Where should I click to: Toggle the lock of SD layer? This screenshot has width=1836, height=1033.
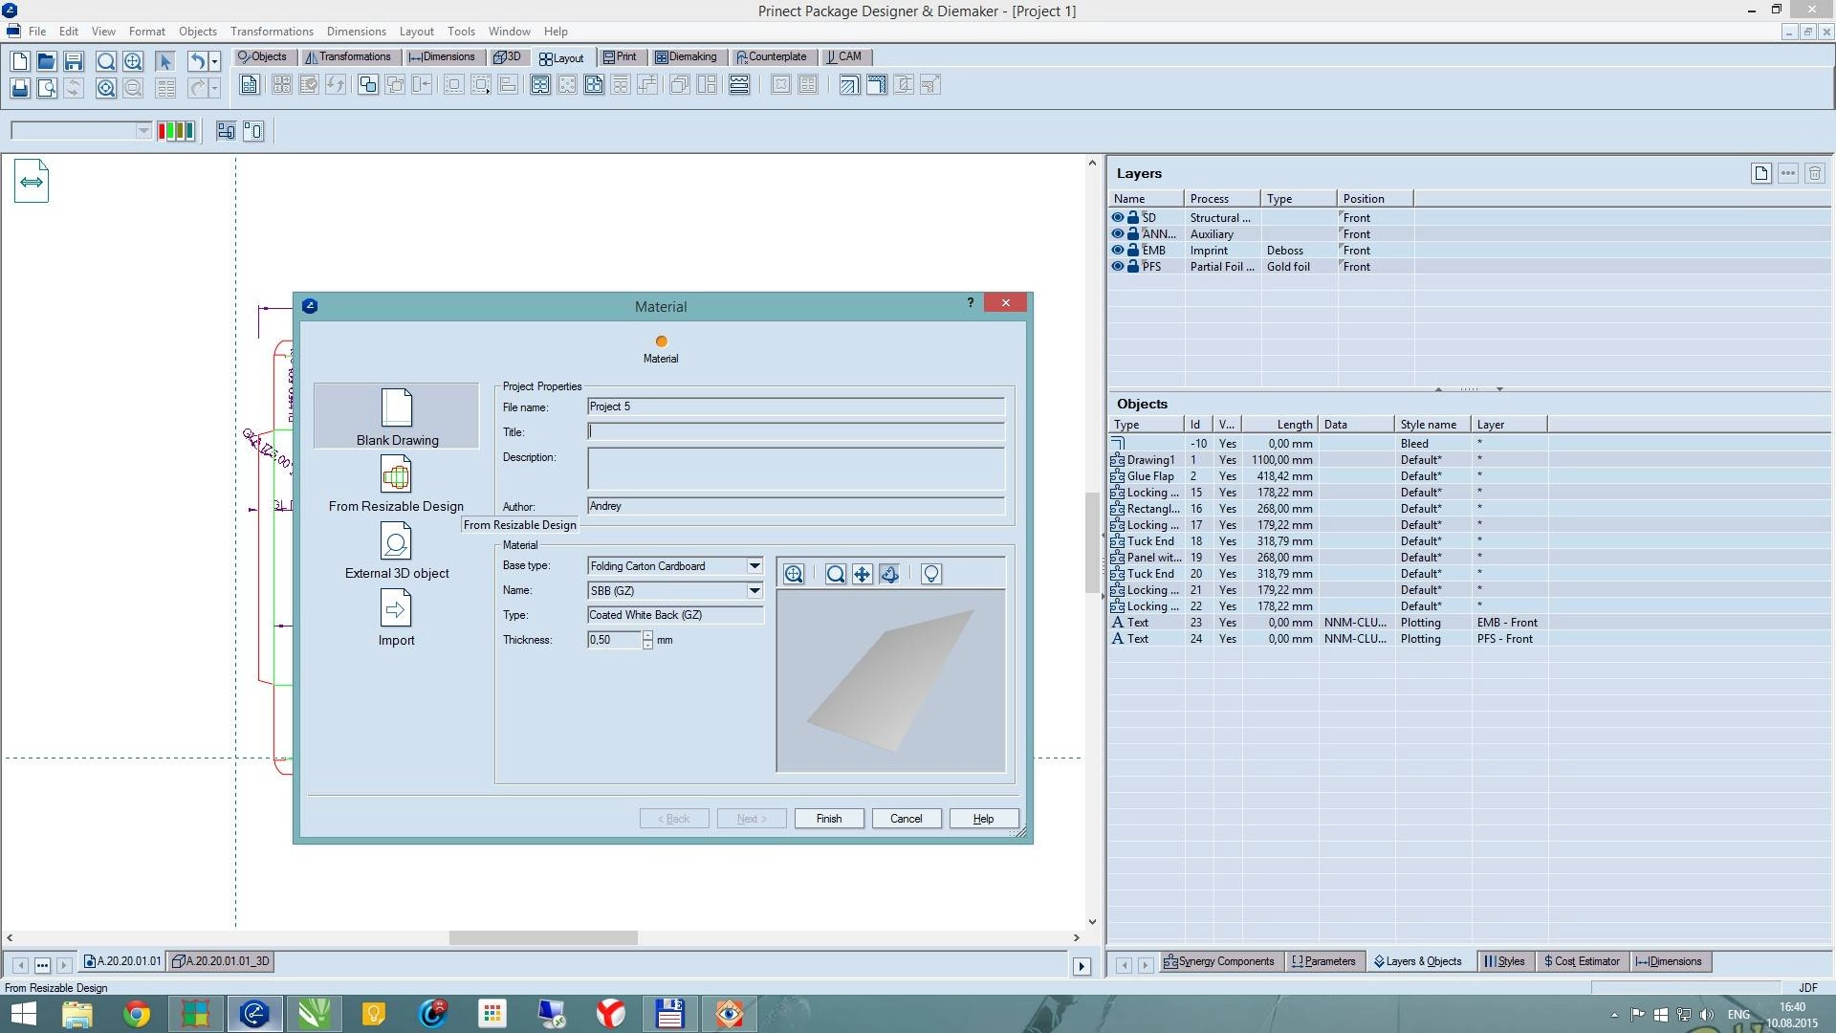point(1133,217)
